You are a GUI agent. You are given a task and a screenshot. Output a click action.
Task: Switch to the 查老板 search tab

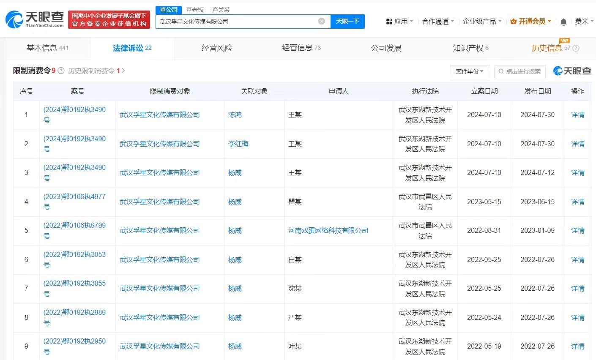click(x=194, y=9)
